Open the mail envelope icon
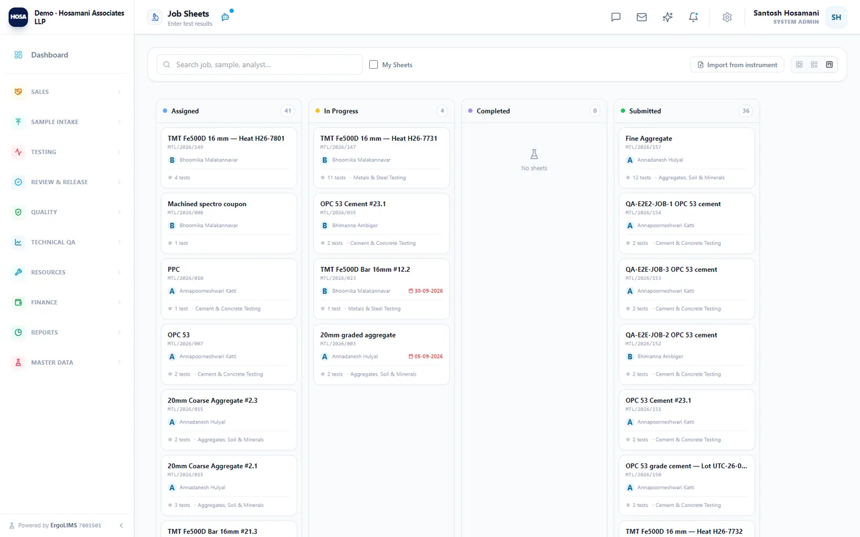860x537 pixels. (641, 17)
